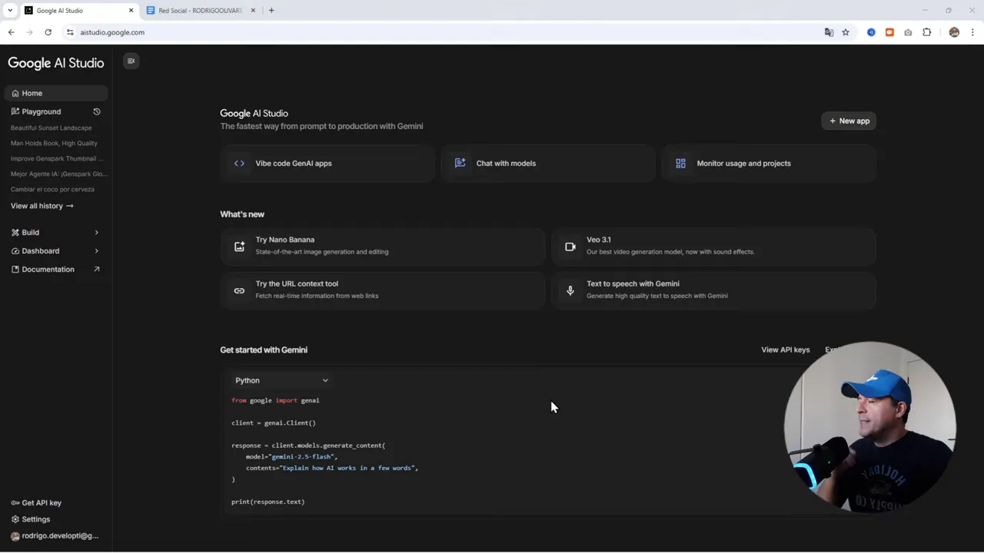984x553 pixels.
Task: Collapse the sidebar with the panel toggle icon
Action: coord(131,61)
